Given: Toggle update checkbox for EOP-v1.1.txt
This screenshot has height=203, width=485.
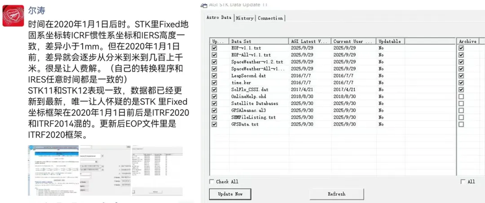Looking at the screenshot, I should coord(214,48).
